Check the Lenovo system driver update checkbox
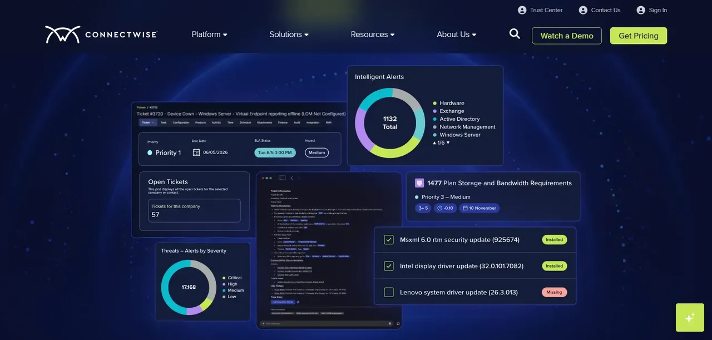Image resolution: width=712 pixels, height=340 pixels. click(x=389, y=292)
